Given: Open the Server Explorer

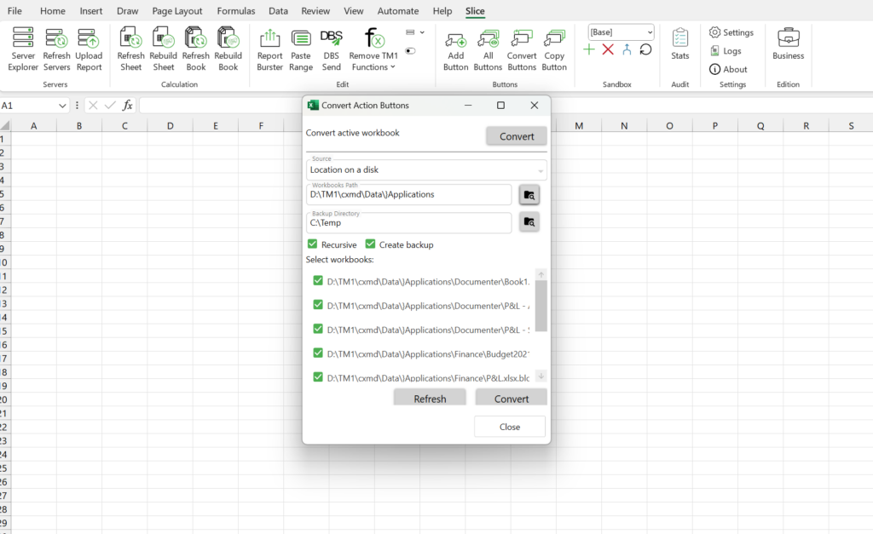Looking at the screenshot, I should pyautogui.click(x=23, y=49).
